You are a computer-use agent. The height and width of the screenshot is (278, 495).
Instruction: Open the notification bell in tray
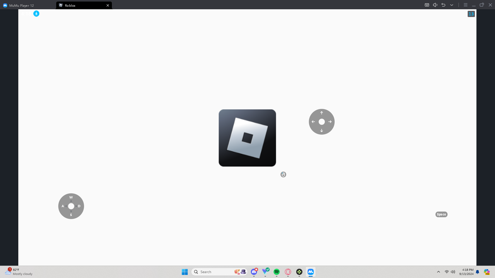tap(477, 272)
